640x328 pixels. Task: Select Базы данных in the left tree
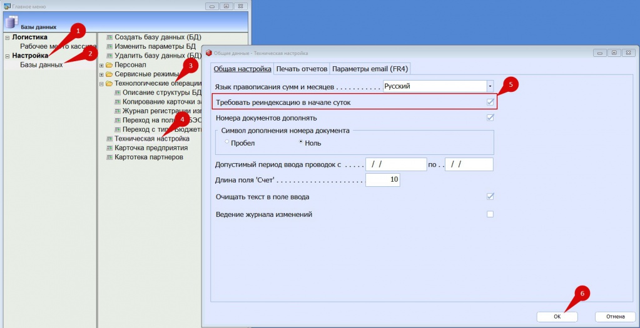(x=42, y=65)
